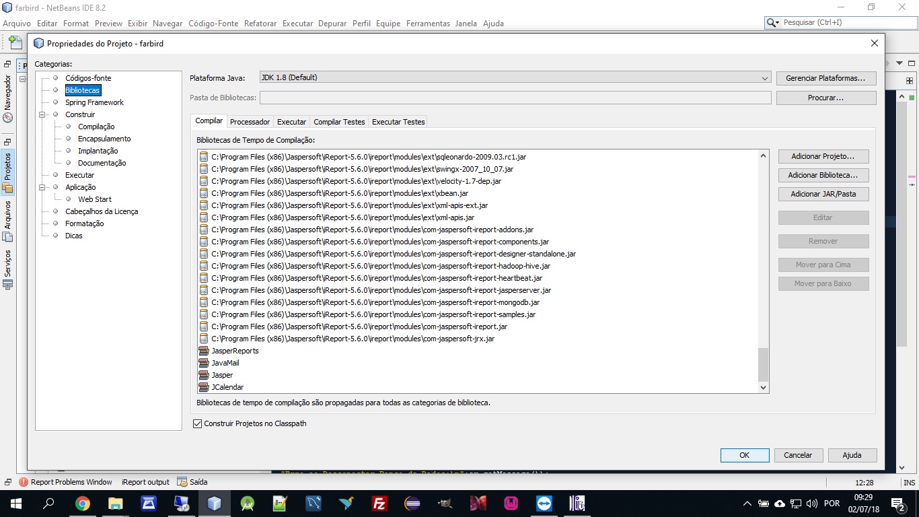Click the scroll down arrow of library list
Screen dimensions: 919x517
[763, 387]
